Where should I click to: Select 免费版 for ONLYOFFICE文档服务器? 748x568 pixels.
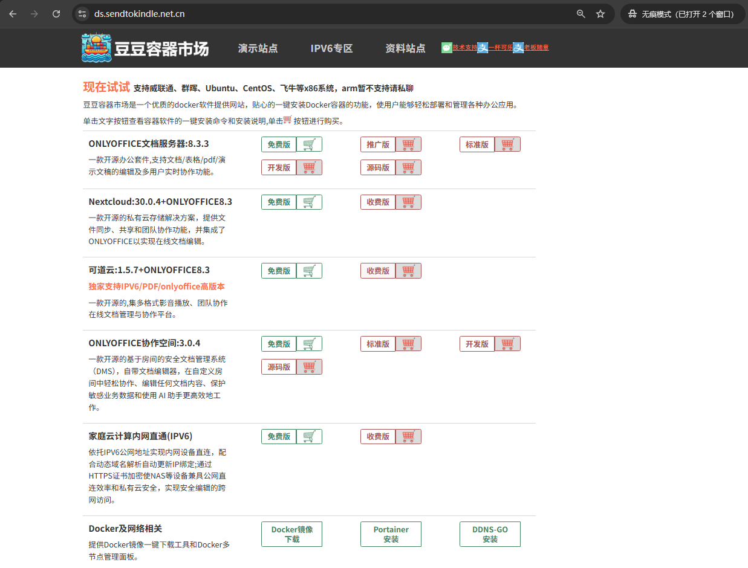pos(279,144)
